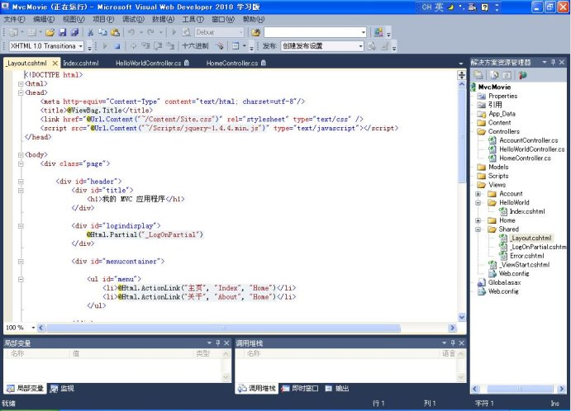
Task: Click the ASP.NET Configuration globe icon
Action: click(523, 75)
